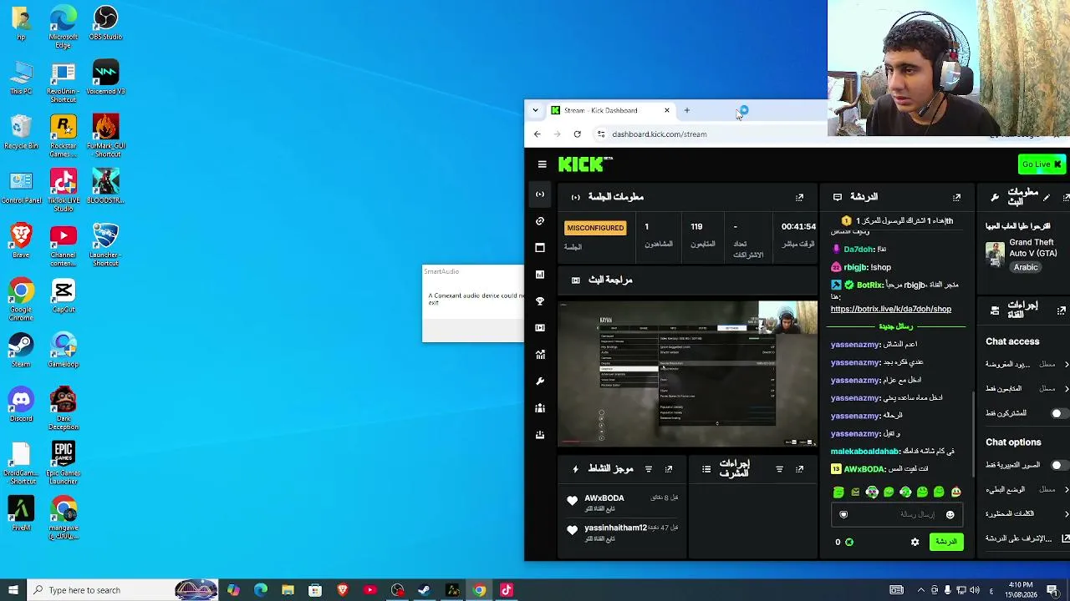Click the 00:41:54 live time value
The height and width of the screenshot is (601, 1070).
tap(798, 226)
